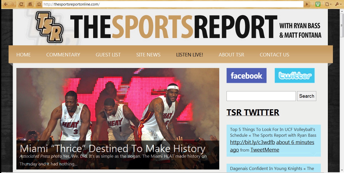Click THE SPORTS REPORT banner title
This screenshot has height=173, width=344.
point(174,26)
